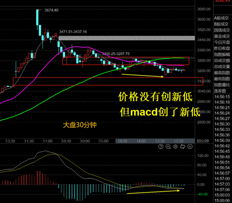Viewport: 232px width, 203px height.
Task: Click the 3280.00 price axis label
Action: [204, 60]
